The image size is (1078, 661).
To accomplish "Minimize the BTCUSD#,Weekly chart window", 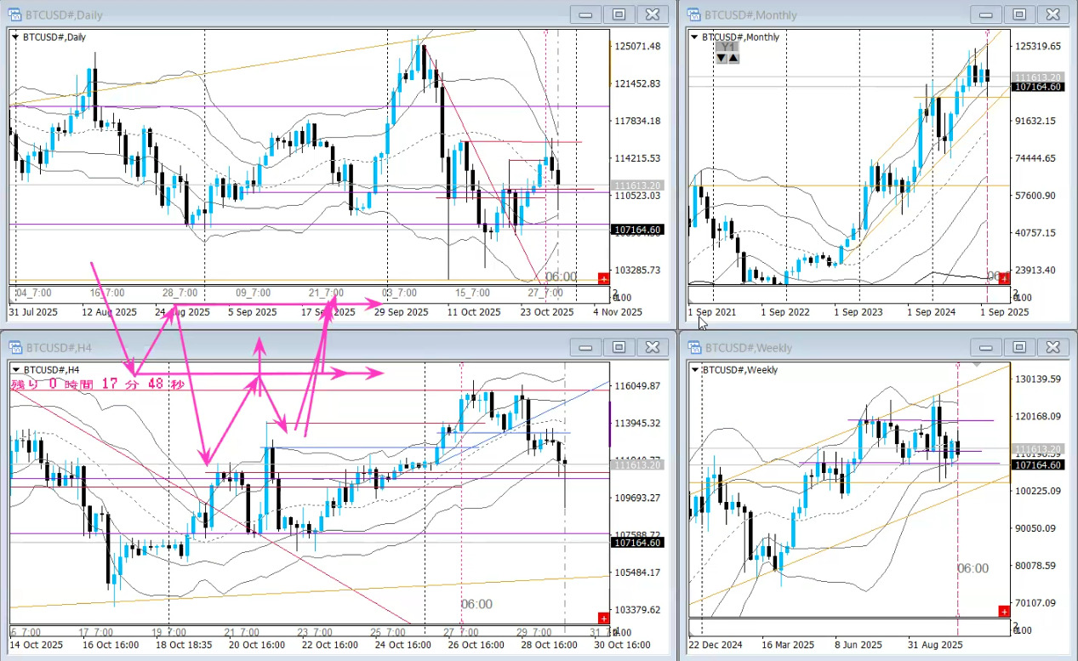I will [x=986, y=347].
